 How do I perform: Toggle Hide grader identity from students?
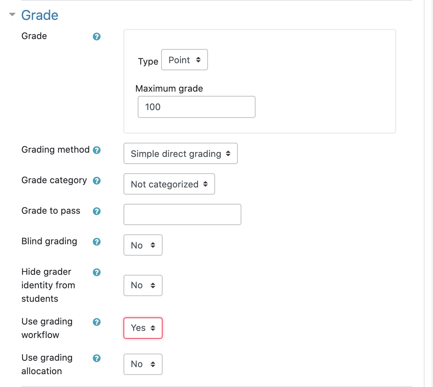coord(143,285)
